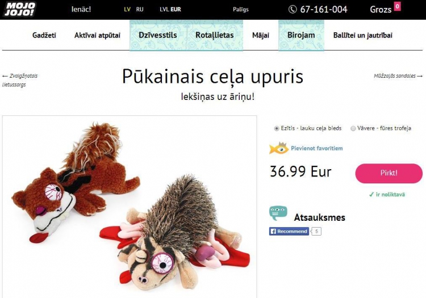Open the Rotaļlietas category
The image size is (426, 298).
[215, 35]
